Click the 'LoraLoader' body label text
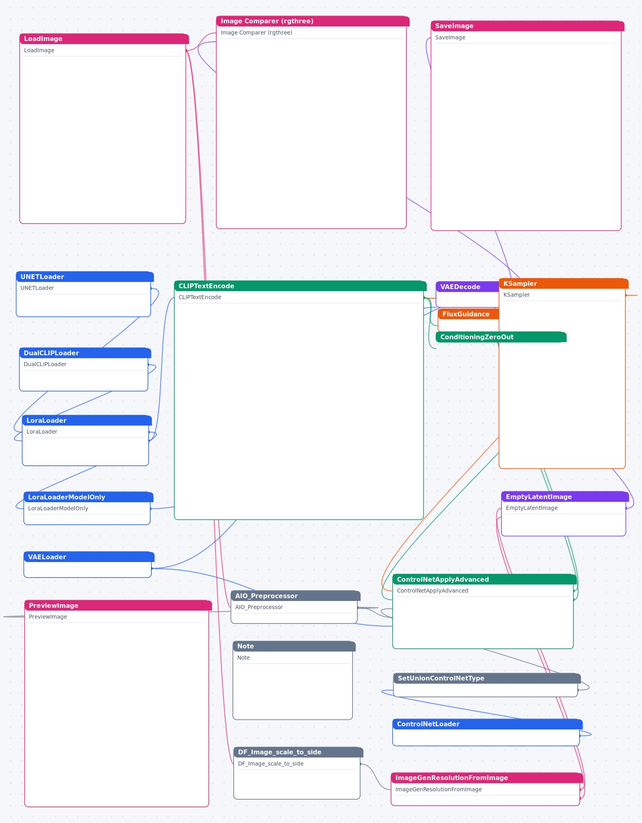 click(42, 432)
